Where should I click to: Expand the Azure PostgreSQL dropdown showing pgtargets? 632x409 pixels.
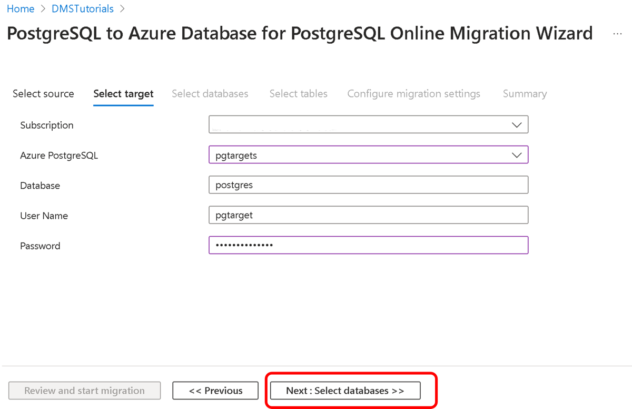tap(369, 155)
